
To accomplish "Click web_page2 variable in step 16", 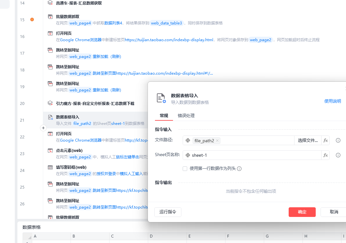I will coord(261,40).
